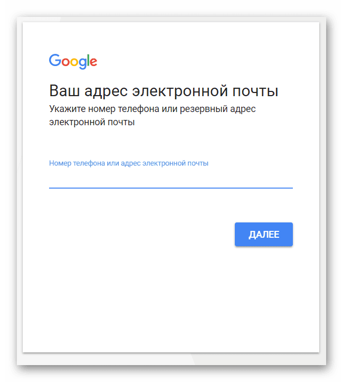Click the heading Ваш адрес электронной почты
This screenshot has width=343, height=382.
pyautogui.click(x=164, y=91)
